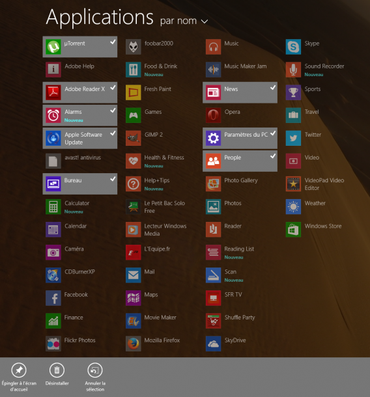Open Fresh Paint icon
Screen dimensions: 370x397
(x=134, y=92)
